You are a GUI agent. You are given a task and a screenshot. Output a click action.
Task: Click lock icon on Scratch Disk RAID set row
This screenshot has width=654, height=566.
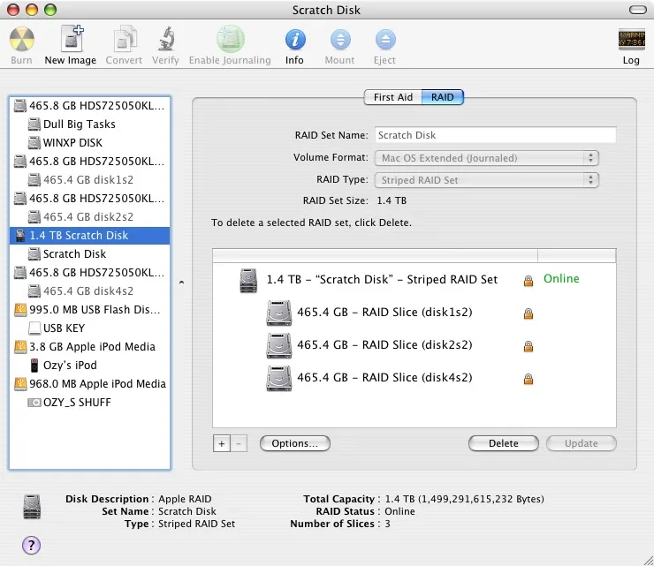528,281
